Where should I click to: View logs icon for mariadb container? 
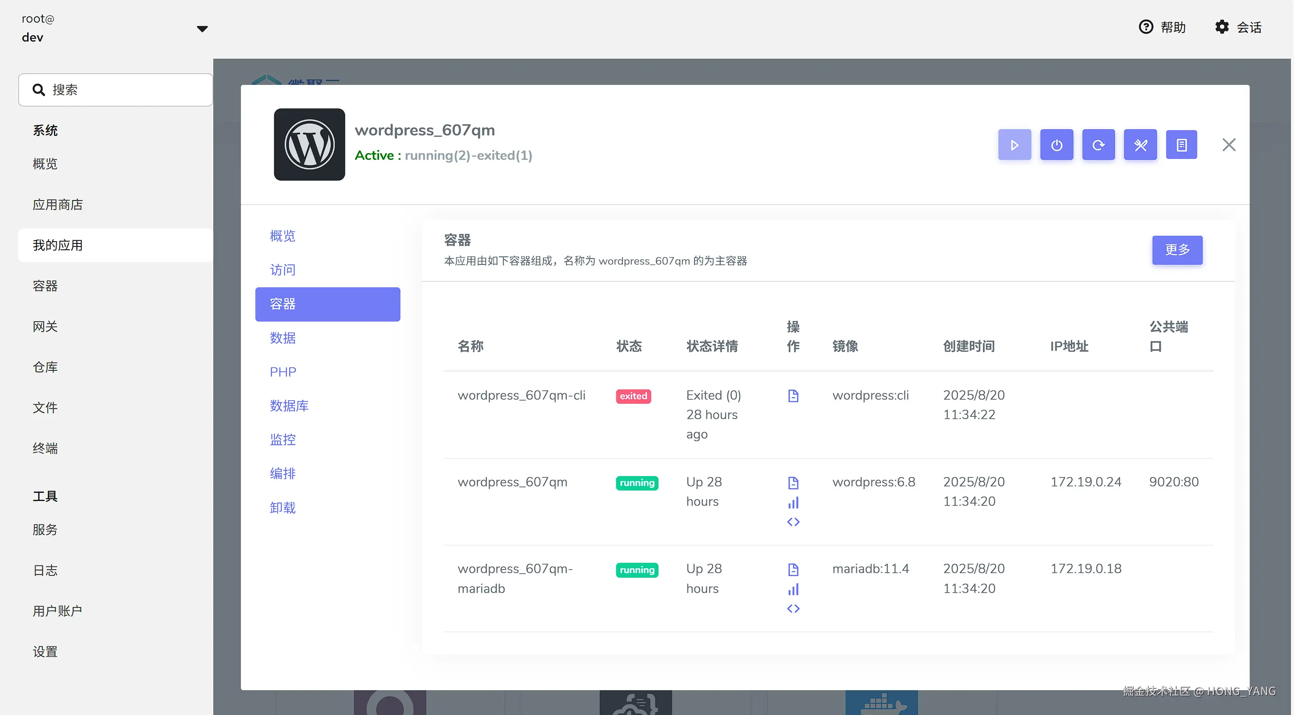(x=793, y=570)
